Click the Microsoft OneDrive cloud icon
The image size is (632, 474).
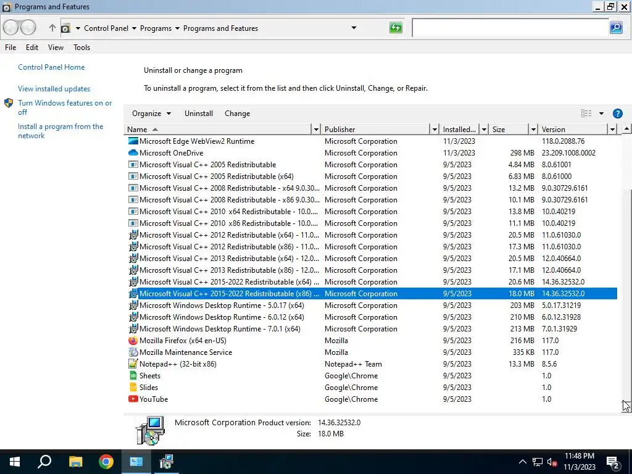pos(133,153)
